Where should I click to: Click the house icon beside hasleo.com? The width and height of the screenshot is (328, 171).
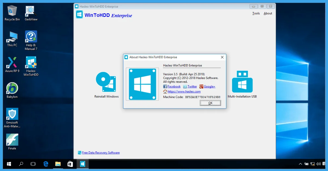(x=165, y=91)
